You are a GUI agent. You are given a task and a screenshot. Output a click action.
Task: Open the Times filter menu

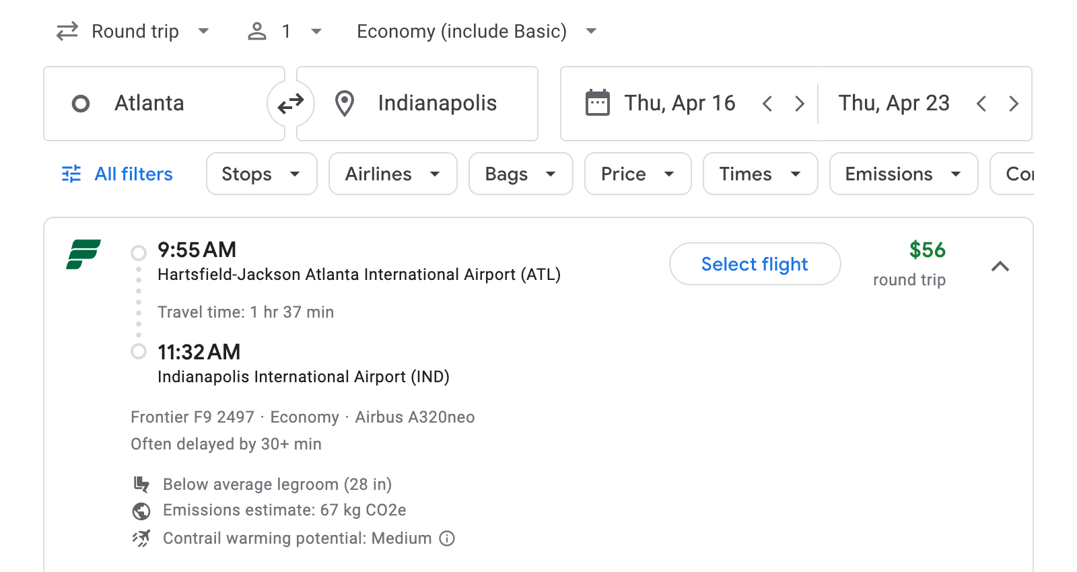760,174
